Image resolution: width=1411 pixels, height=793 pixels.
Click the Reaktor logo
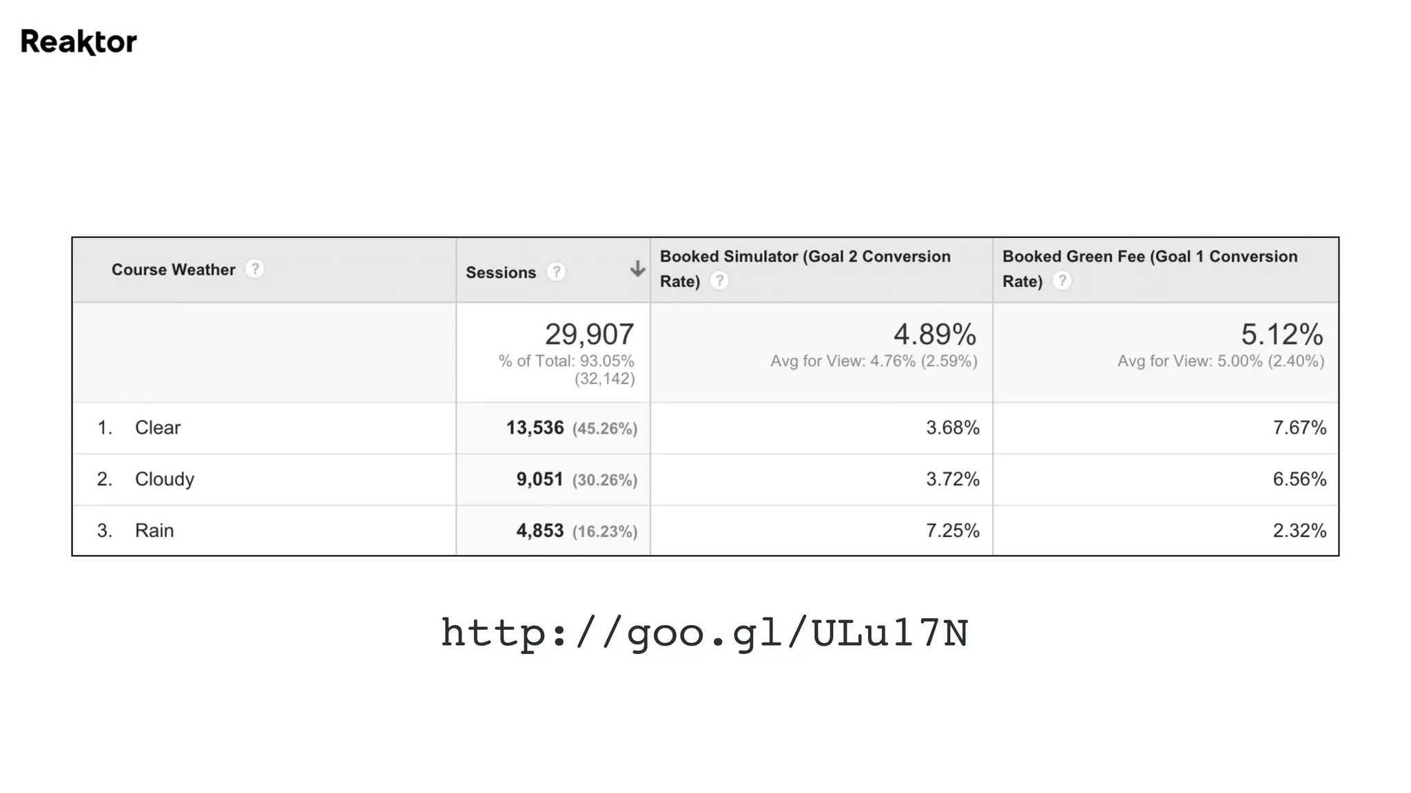pyautogui.click(x=79, y=42)
